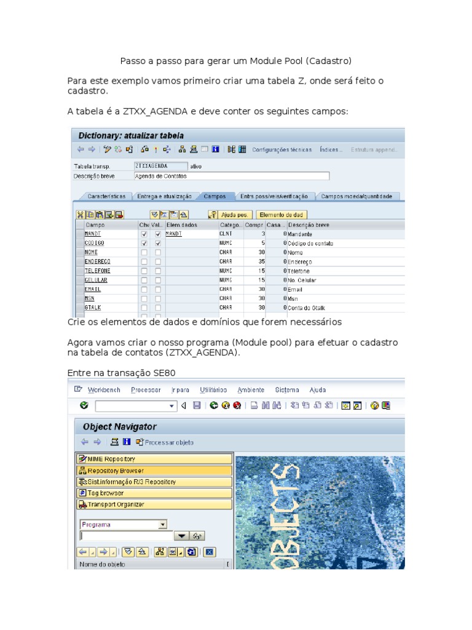The image size is (472, 630).
Task: Open the Transport Organizer button
Action: [x=154, y=504]
